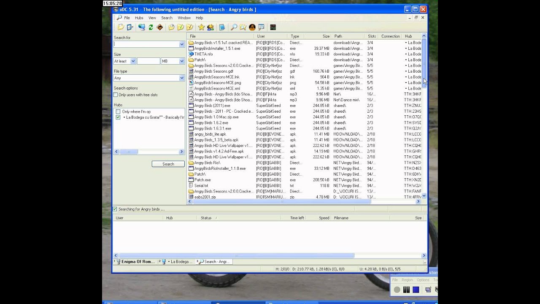This screenshot has width=540, height=304.
Task: Open Download Queue folder-with-clock icon
Action: click(x=171, y=27)
